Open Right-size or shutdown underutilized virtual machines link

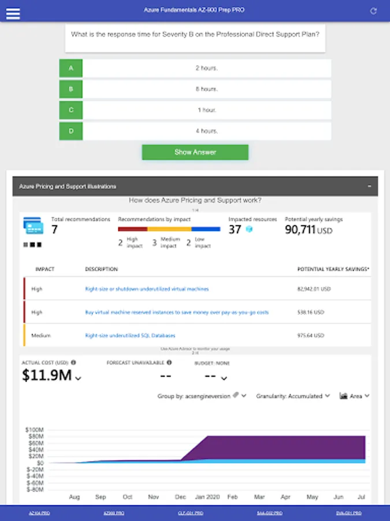point(147,289)
